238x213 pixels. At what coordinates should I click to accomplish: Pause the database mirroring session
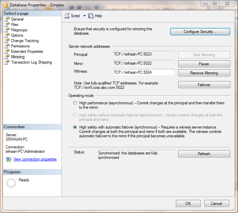click(204, 64)
